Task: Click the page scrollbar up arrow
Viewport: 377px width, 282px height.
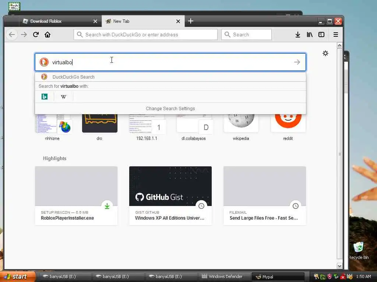Action: click(x=339, y=46)
